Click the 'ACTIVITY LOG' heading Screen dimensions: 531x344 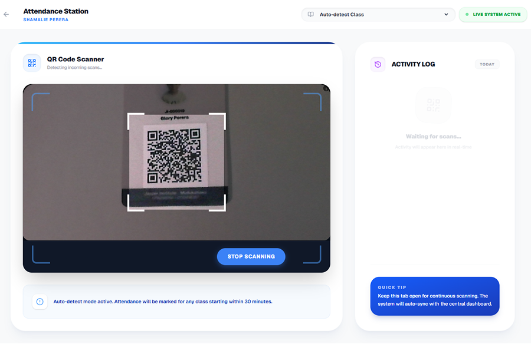pos(413,64)
